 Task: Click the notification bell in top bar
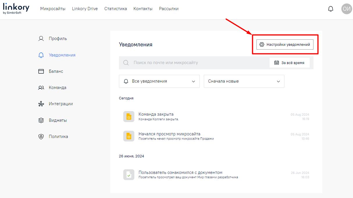[x=331, y=8]
